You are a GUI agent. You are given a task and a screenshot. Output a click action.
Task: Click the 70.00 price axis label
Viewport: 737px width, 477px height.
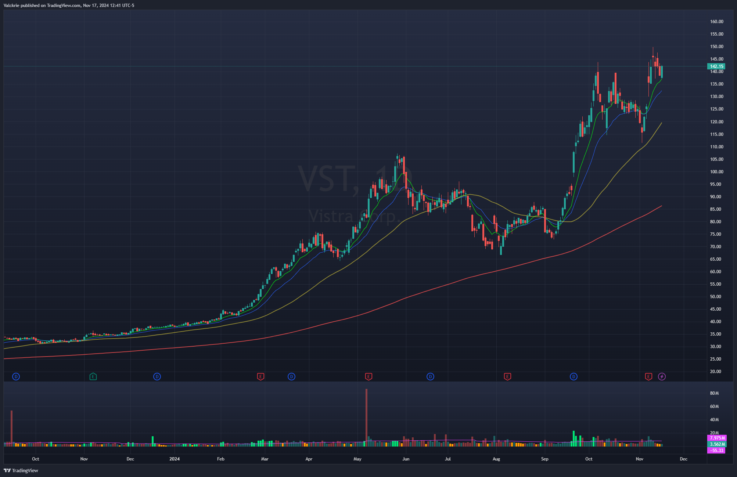(x=716, y=247)
